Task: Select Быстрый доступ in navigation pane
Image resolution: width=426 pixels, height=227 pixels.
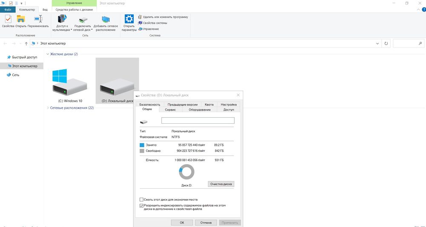Action: pos(22,57)
